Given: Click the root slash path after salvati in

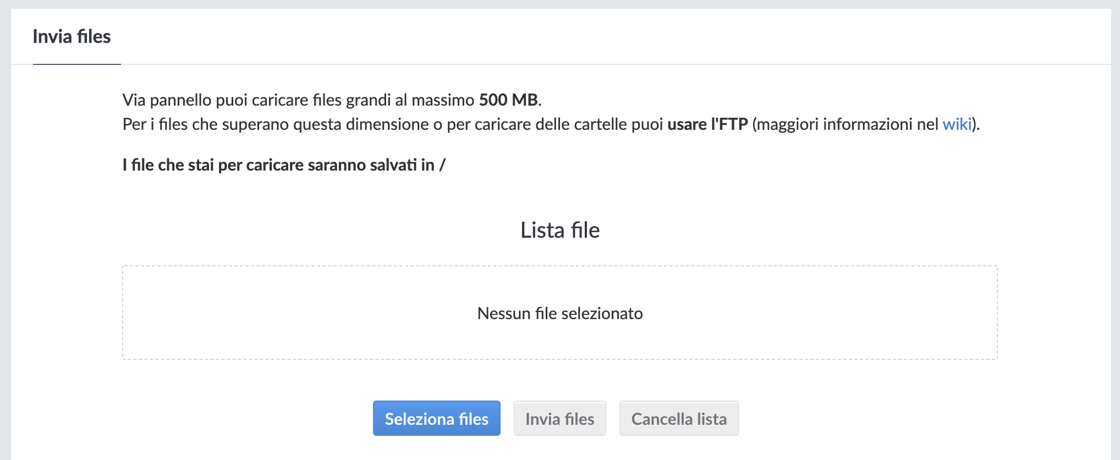Looking at the screenshot, I should (x=442, y=165).
